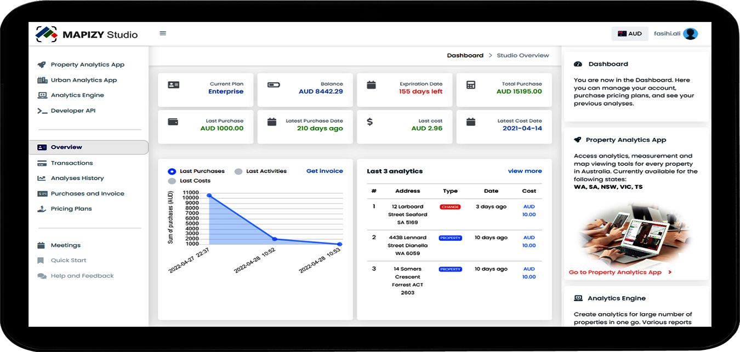Click the fasihi.ali user avatar
This screenshot has height=352, width=740.
click(691, 34)
